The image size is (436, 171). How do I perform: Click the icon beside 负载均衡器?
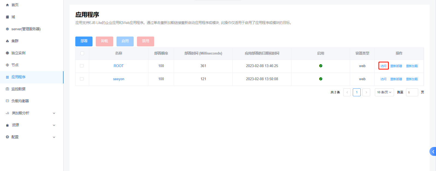pyautogui.click(x=7, y=101)
